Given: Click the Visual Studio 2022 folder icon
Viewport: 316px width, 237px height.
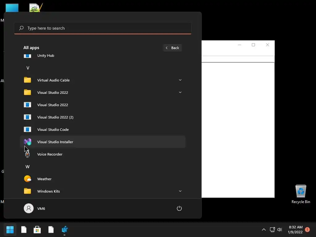Looking at the screenshot, I should tap(27, 92).
